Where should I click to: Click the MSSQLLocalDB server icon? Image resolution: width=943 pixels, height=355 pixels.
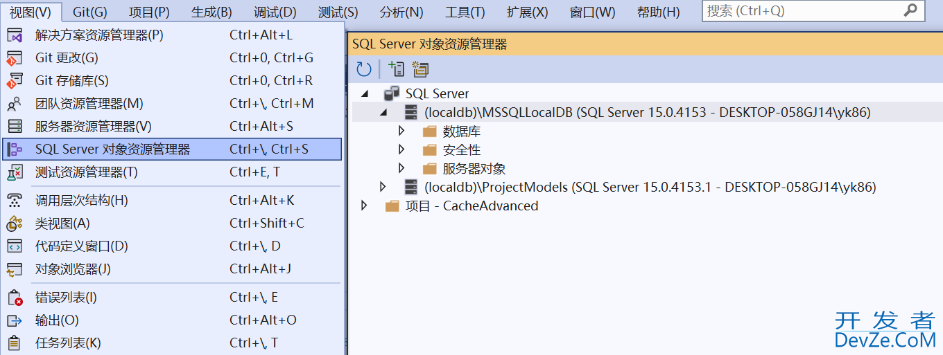point(411,112)
